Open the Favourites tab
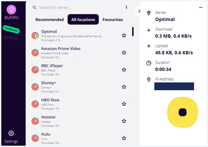 tap(113, 19)
